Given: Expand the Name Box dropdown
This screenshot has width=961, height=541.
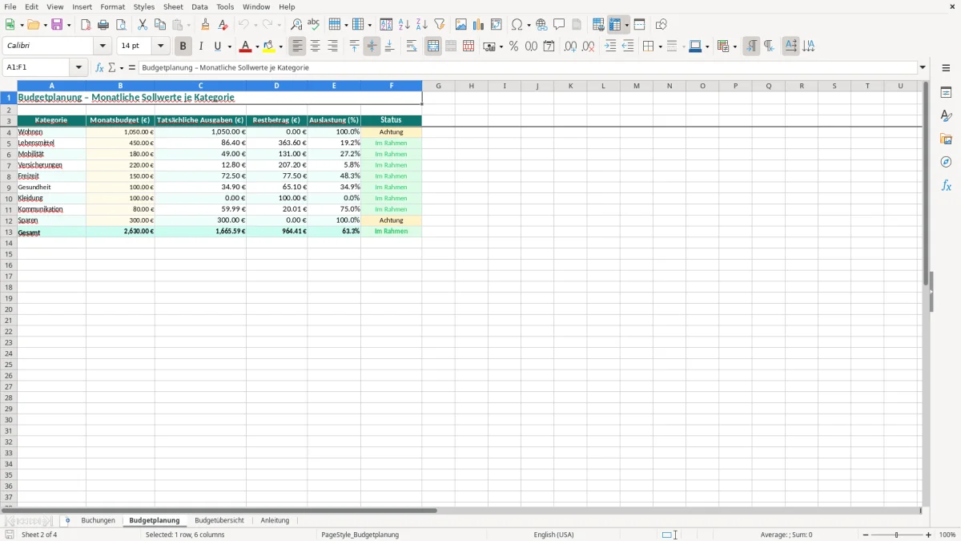Looking at the screenshot, I should [78, 68].
